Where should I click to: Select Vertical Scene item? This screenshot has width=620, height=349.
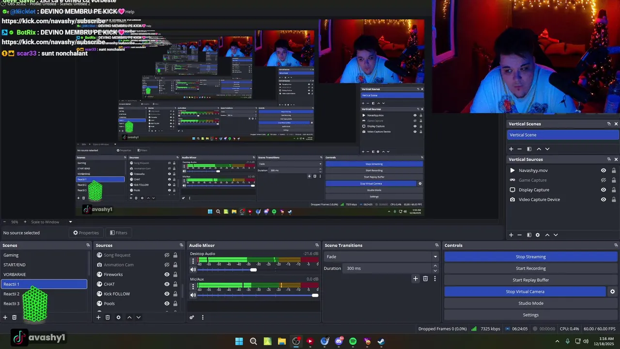pos(563,135)
